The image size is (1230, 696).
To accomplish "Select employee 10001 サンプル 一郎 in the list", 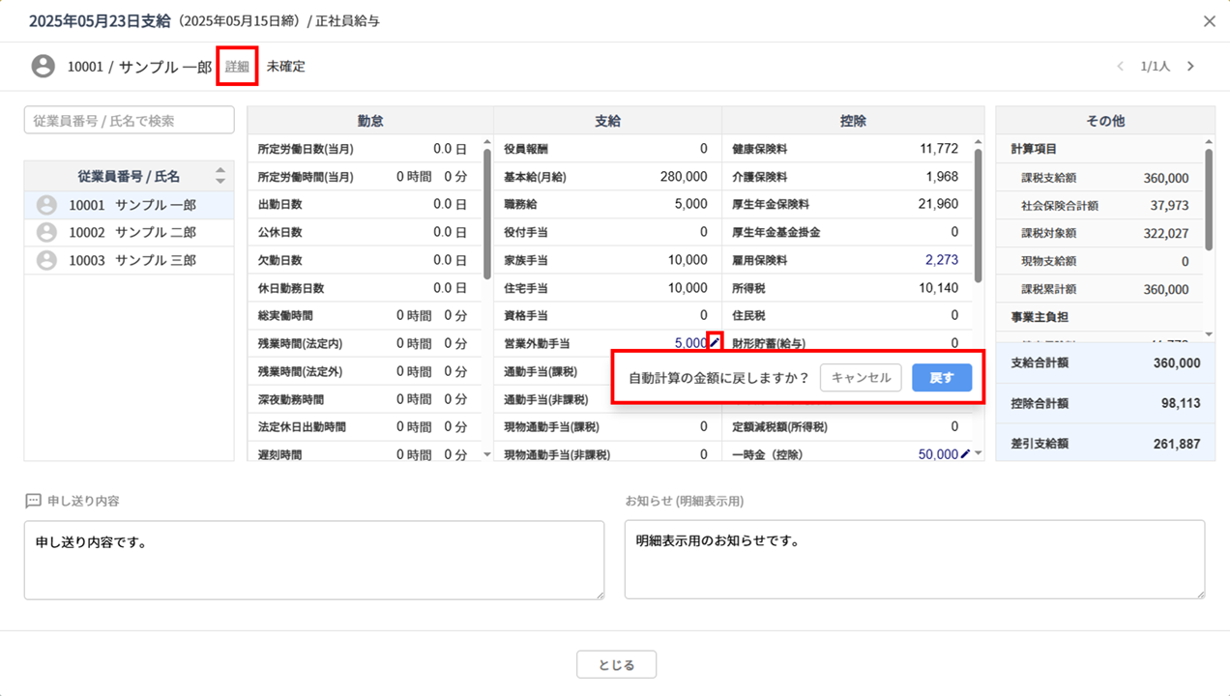I will click(x=130, y=205).
